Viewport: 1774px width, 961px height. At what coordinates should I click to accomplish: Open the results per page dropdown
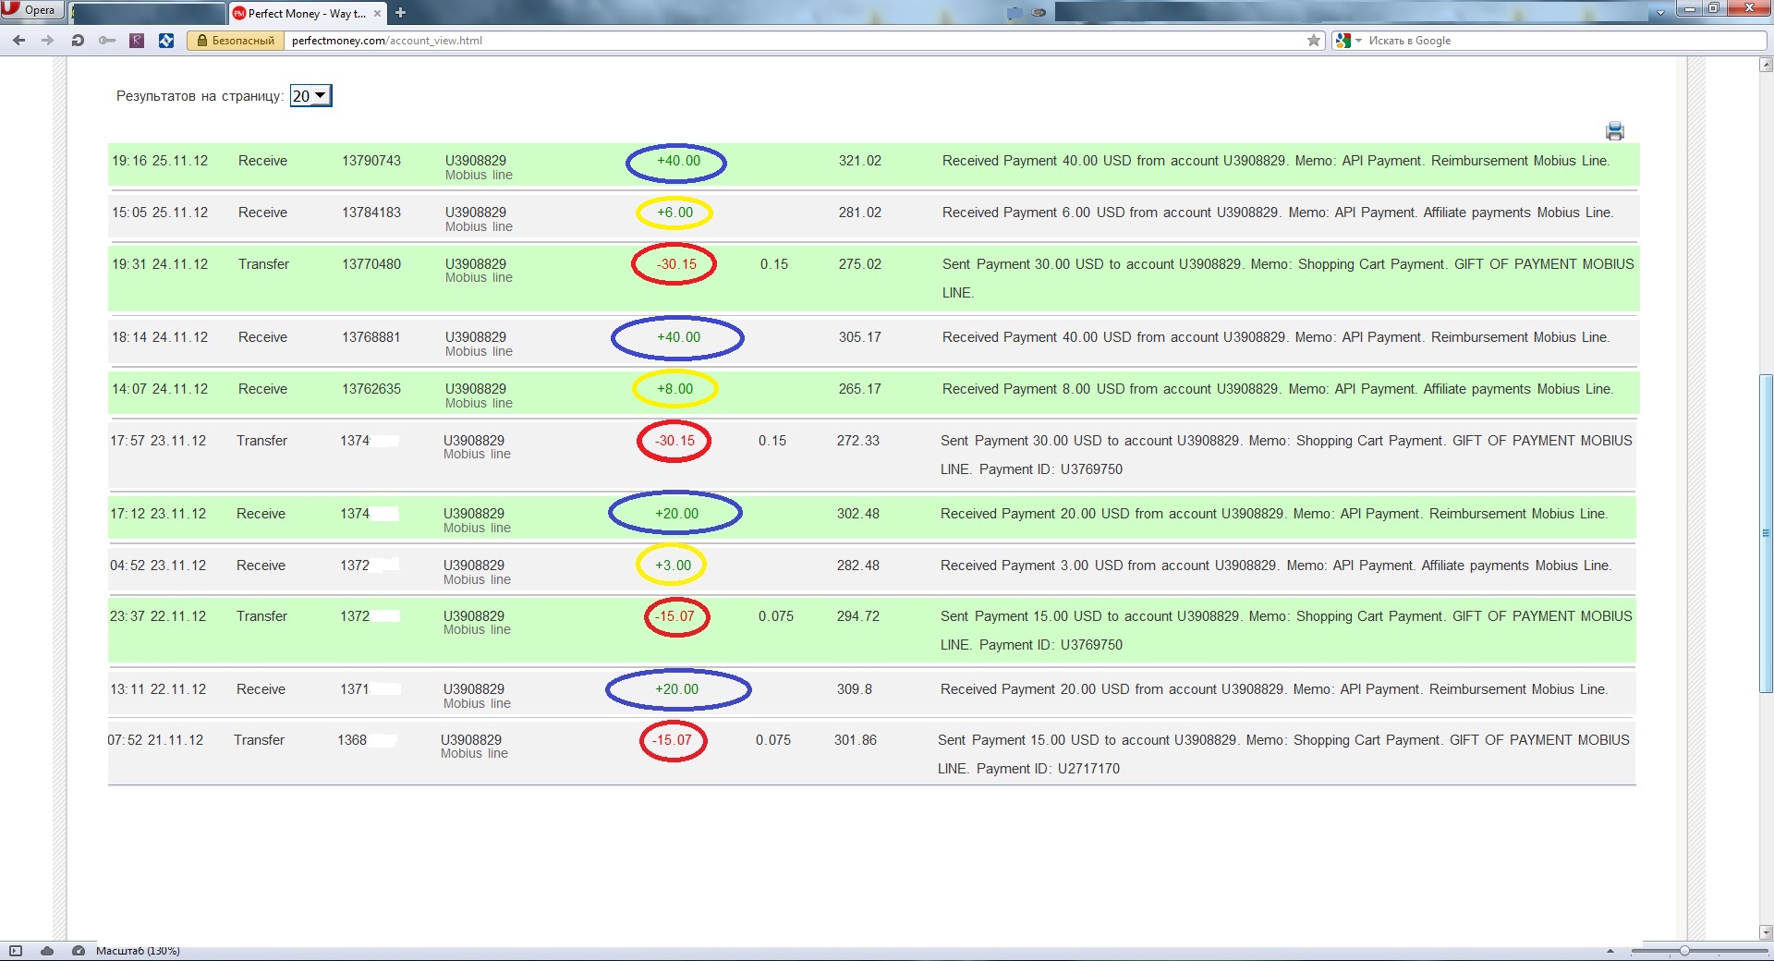point(310,96)
